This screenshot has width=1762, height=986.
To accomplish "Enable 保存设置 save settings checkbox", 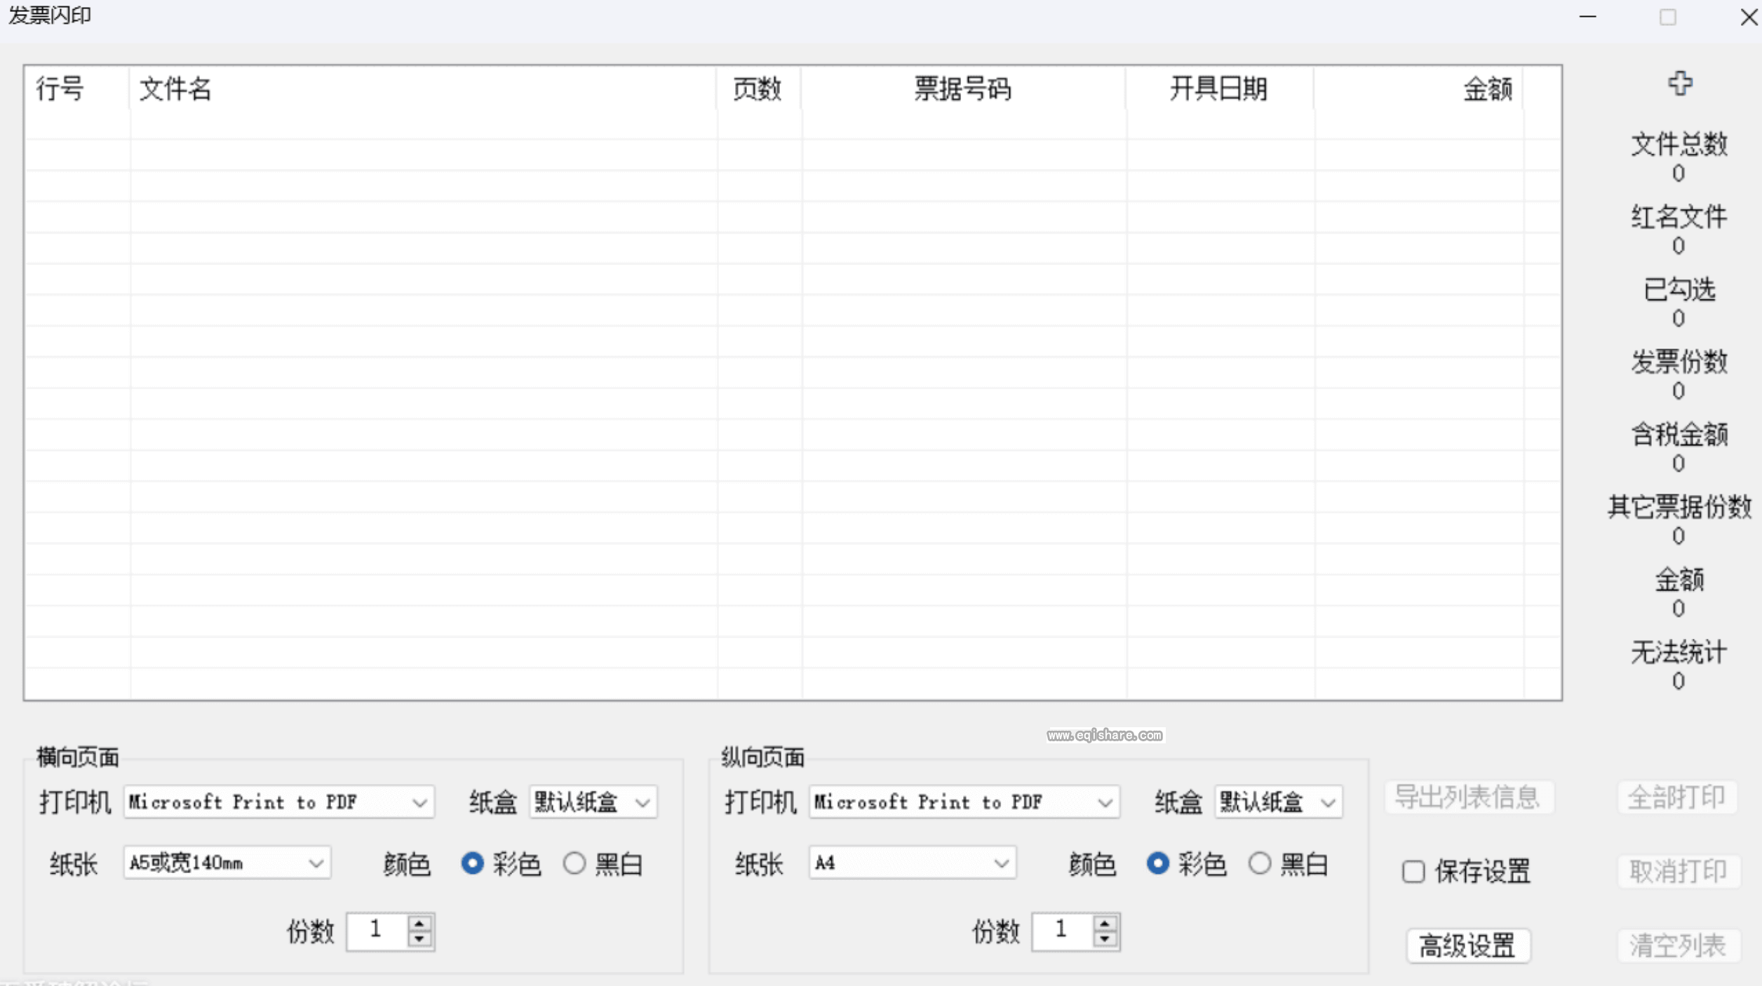I will [1414, 870].
